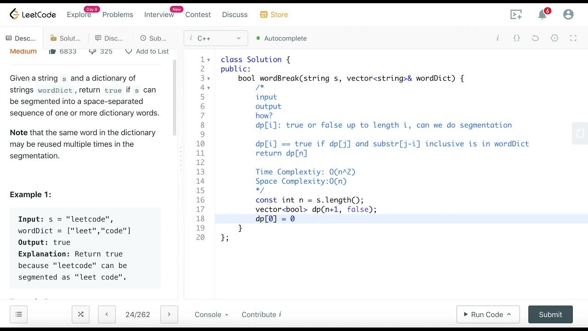
Task: Click the bool wordBreak function signature line
Action: [351, 78]
